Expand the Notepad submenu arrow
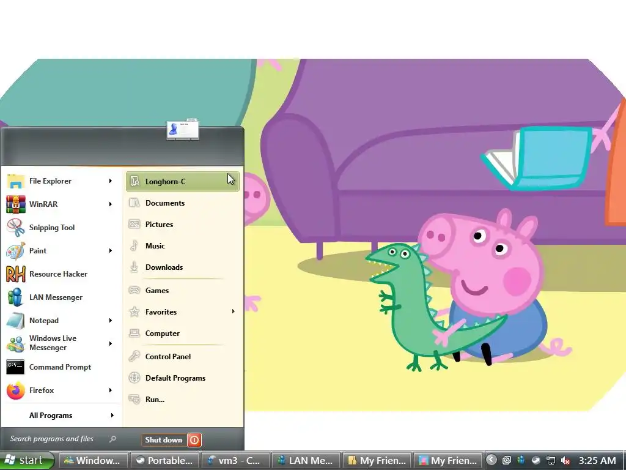Viewport: 626px width, 470px height. (111, 321)
